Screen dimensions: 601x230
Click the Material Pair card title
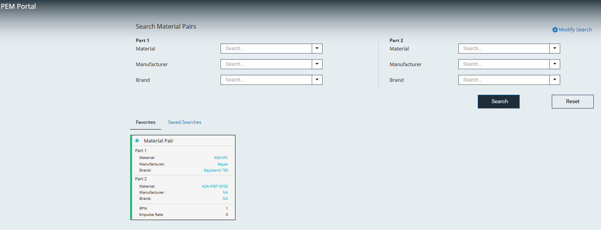[159, 141]
